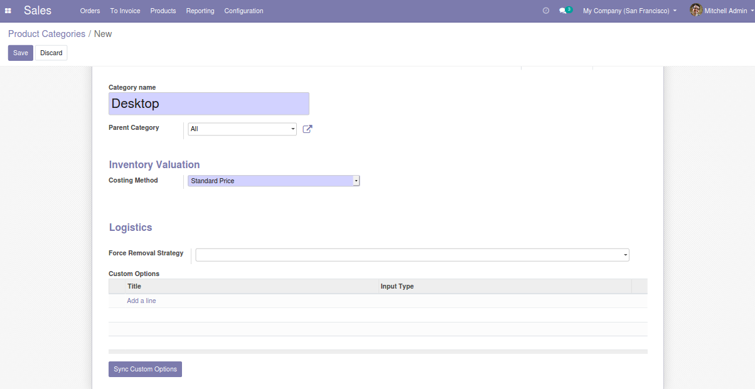This screenshot has width=755, height=389.
Task: Open the Activities clock icon
Action: [545, 10]
